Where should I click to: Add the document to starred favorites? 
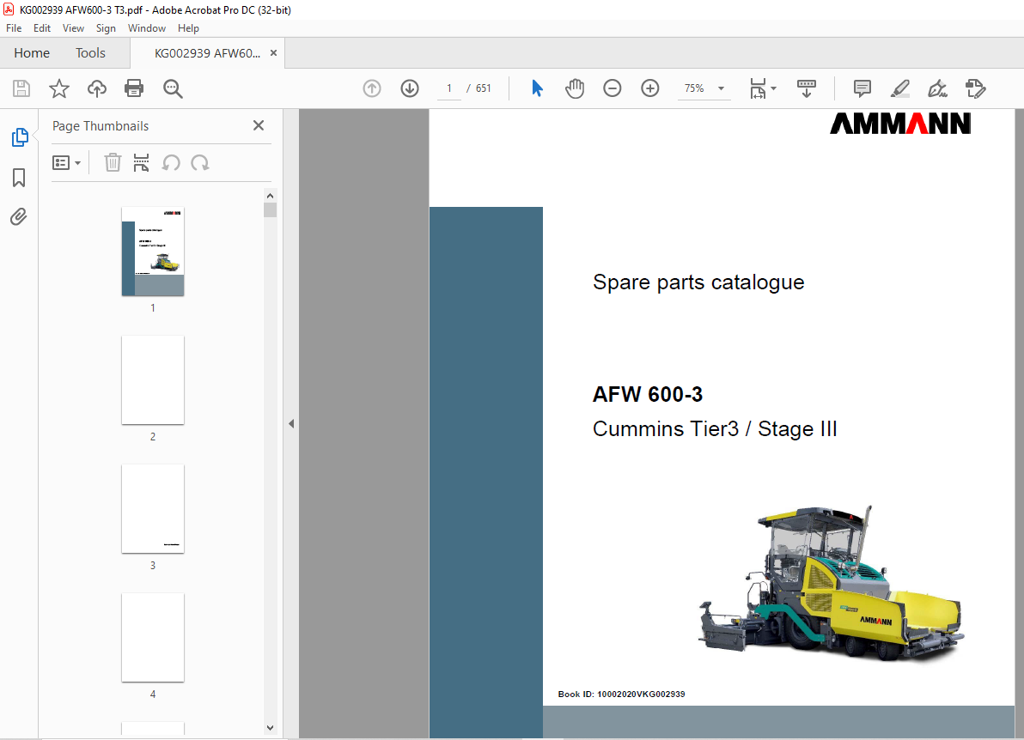[58, 88]
